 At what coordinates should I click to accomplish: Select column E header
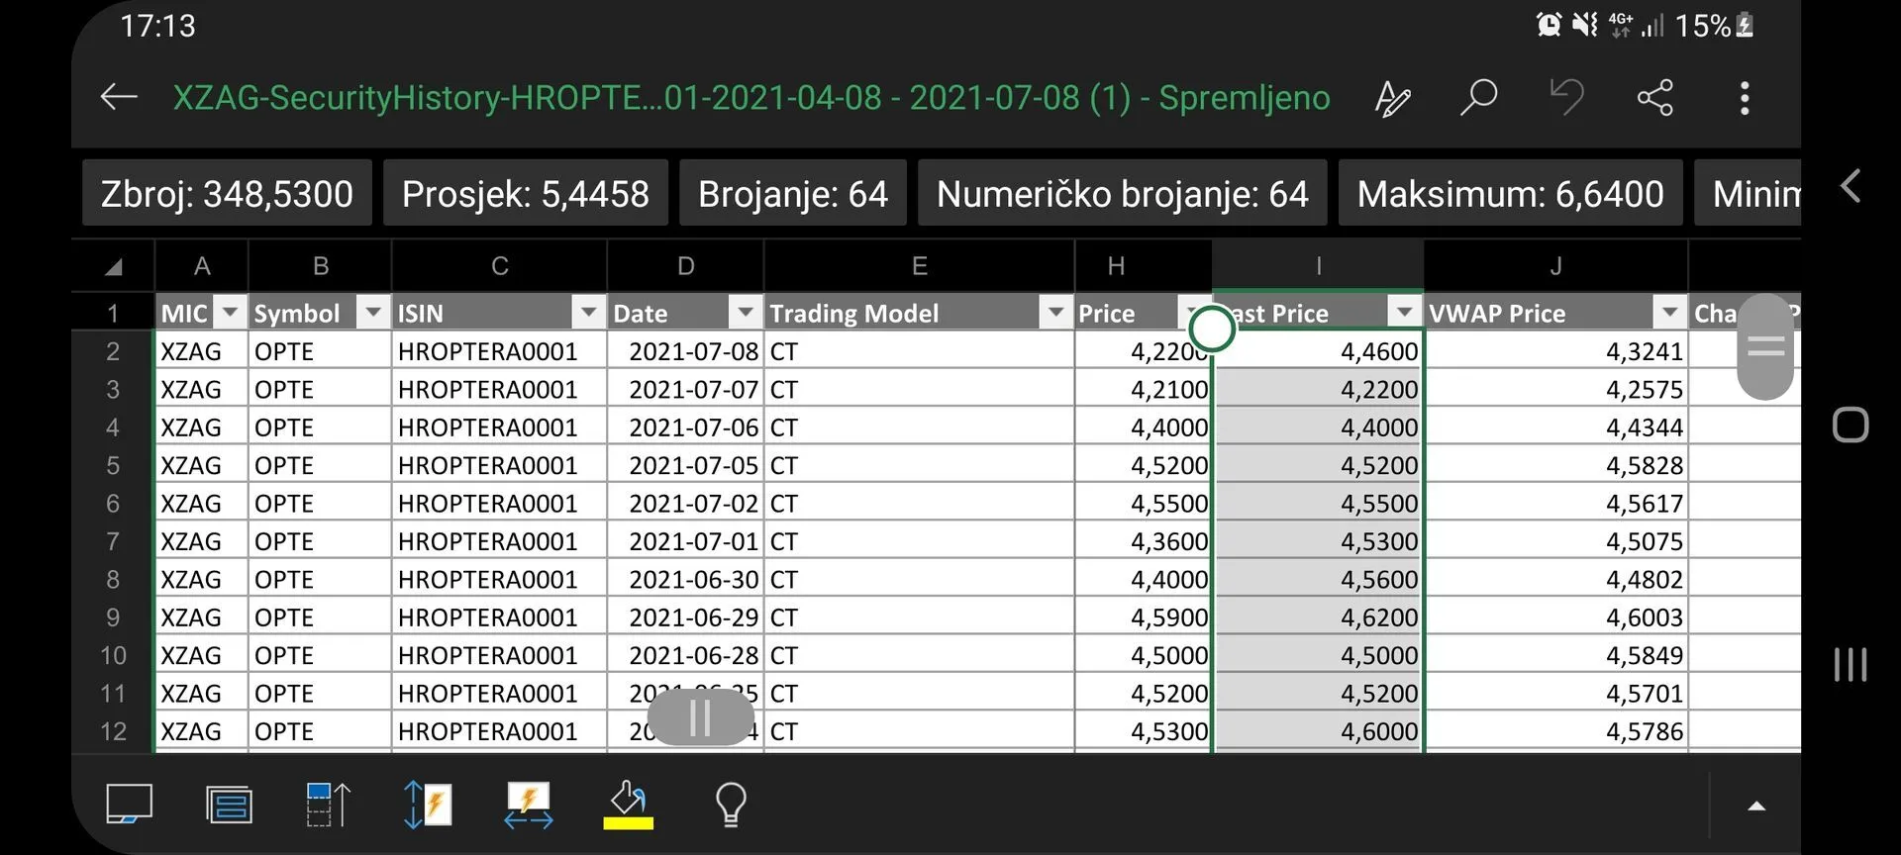920,266
